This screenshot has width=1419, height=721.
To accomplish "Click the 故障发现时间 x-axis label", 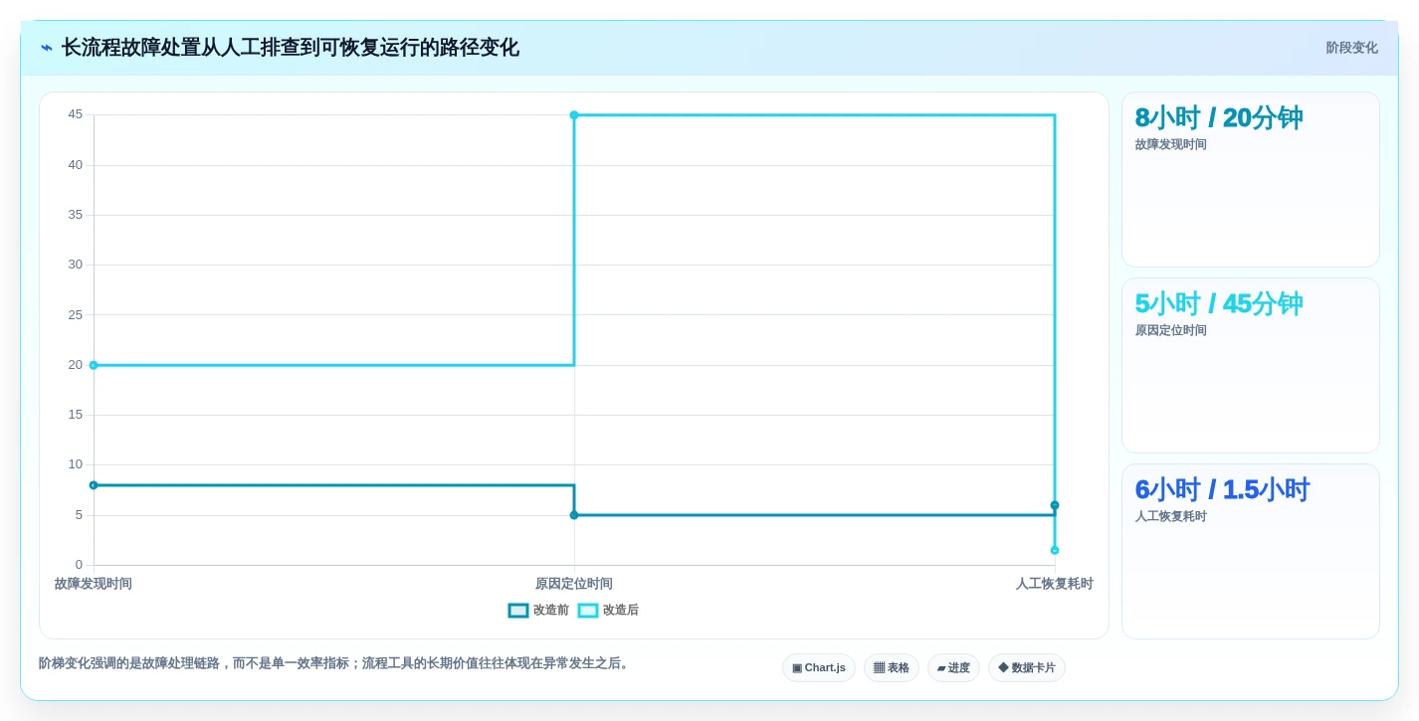I will [x=94, y=584].
